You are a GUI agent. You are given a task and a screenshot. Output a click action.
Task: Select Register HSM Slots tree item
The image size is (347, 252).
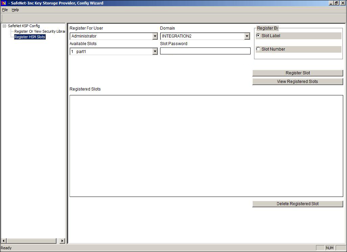point(30,37)
